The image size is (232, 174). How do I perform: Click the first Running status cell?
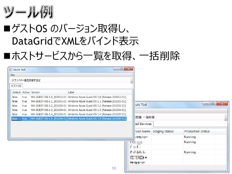(x=199, y=137)
